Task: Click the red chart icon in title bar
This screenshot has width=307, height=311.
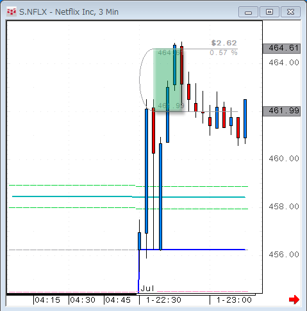Action: point(12,12)
